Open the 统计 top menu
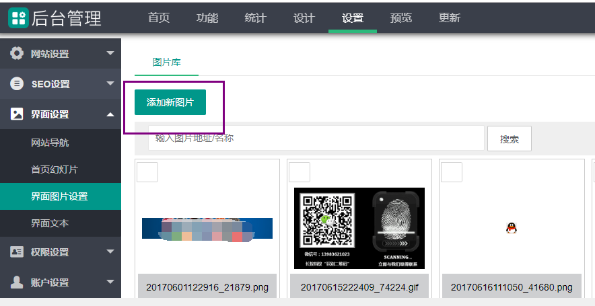Screen dimensions: 595x306 tap(255, 18)
